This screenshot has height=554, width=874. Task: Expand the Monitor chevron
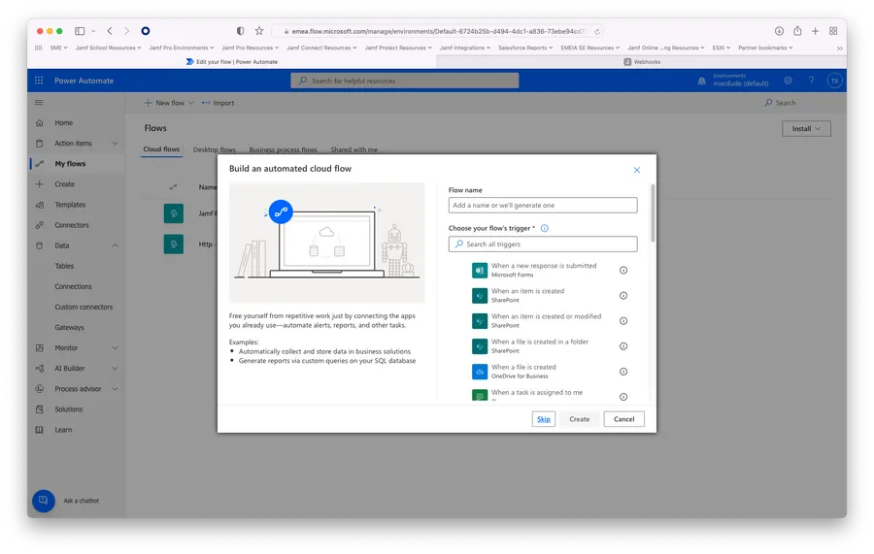[115, 348]
